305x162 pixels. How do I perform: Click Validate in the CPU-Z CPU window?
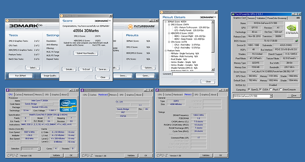56,155
